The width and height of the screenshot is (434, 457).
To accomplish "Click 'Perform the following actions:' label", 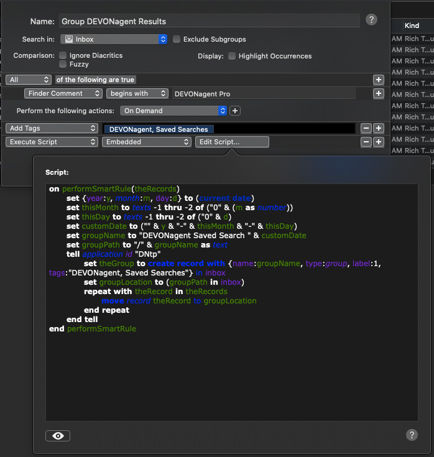I will tap(65, 111).
